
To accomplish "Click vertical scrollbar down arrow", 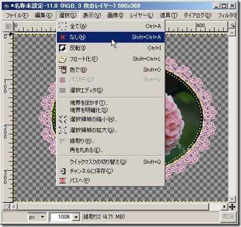I will coord(232,198).
